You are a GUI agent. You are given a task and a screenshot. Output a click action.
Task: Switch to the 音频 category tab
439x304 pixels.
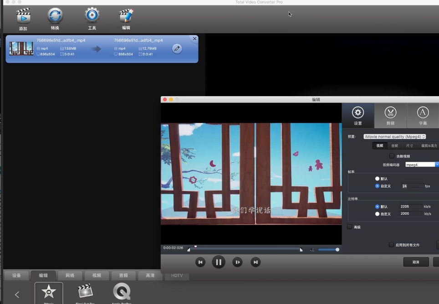[x=123, y=275]
